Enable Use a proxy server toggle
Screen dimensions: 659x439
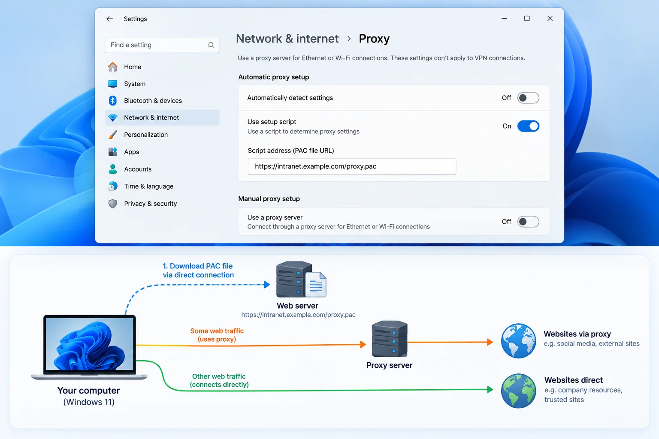[x=528, y=222]
